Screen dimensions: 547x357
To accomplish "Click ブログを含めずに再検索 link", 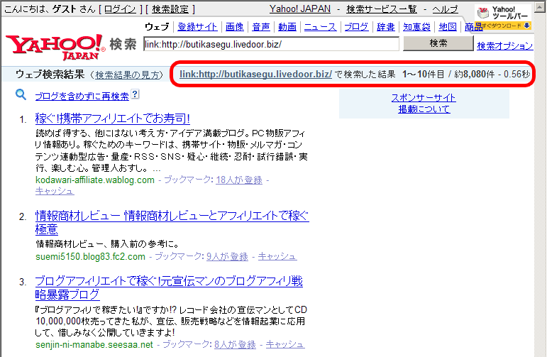I will tap(82, 96).
